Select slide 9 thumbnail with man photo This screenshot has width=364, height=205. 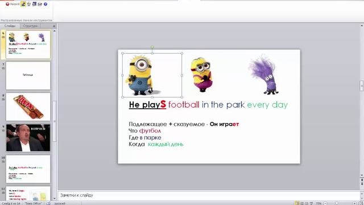28,138
